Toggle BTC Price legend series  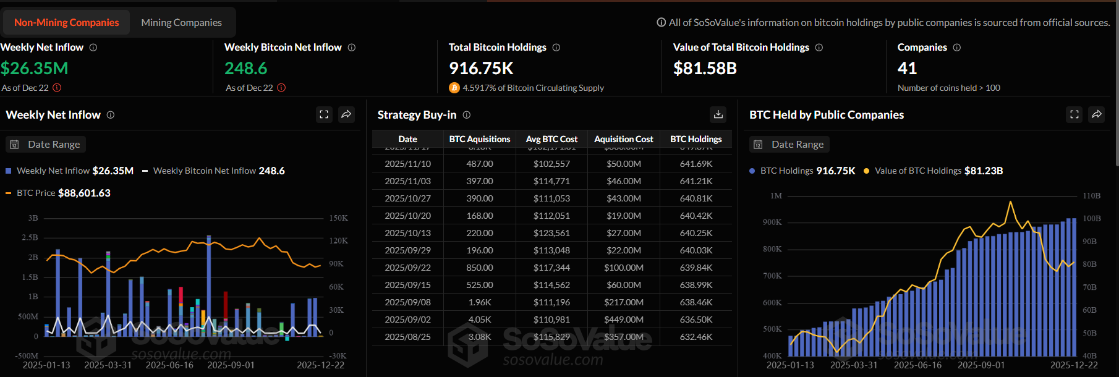36,193
